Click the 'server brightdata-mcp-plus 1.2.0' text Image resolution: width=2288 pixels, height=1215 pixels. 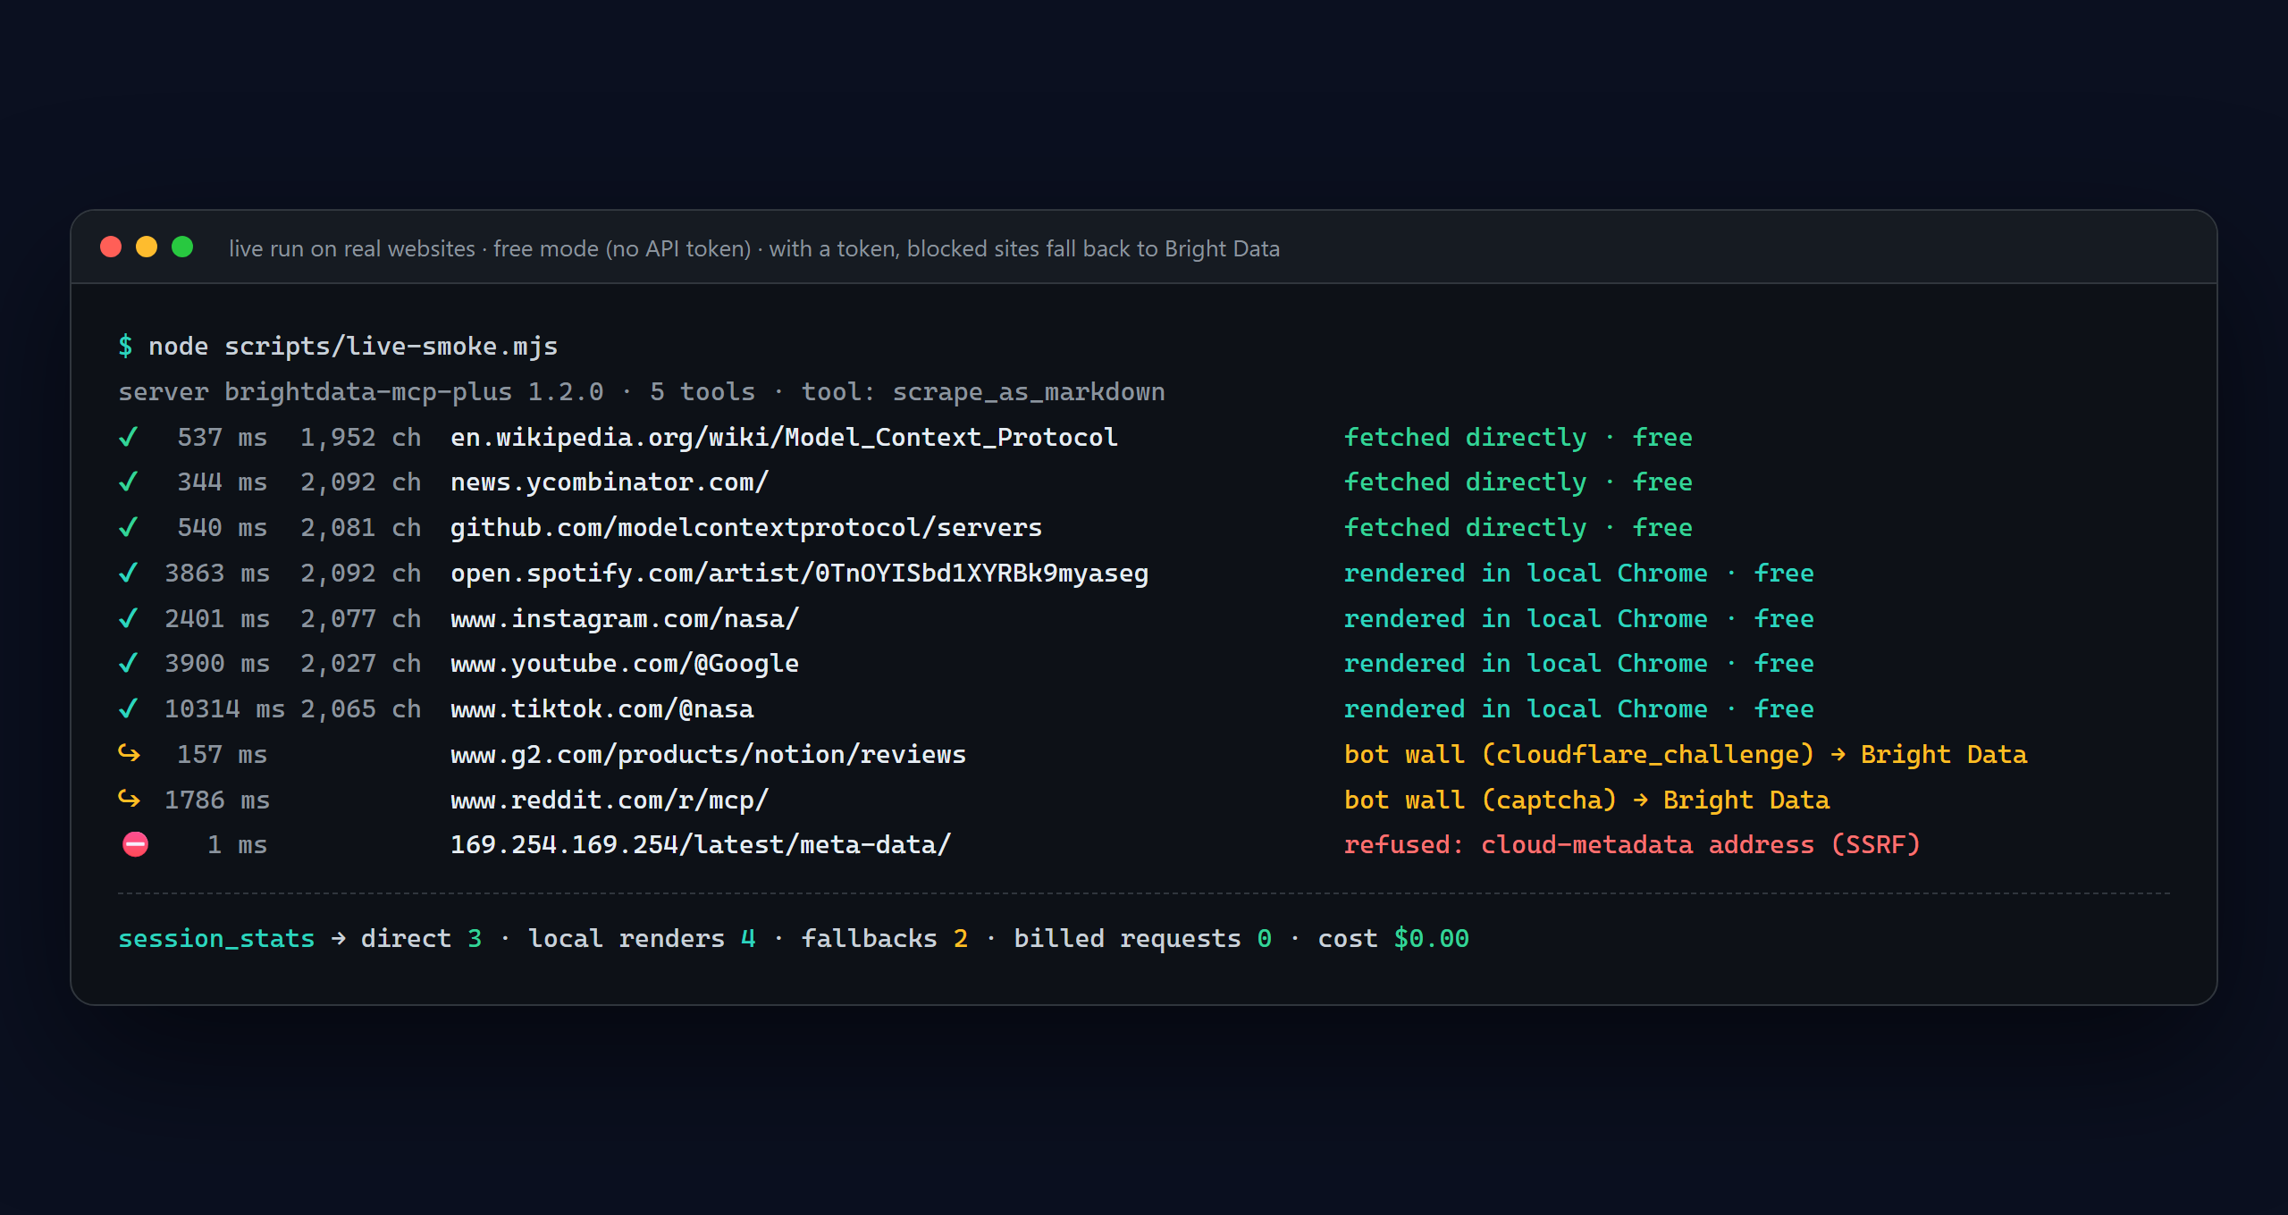(x=361, y=392)
